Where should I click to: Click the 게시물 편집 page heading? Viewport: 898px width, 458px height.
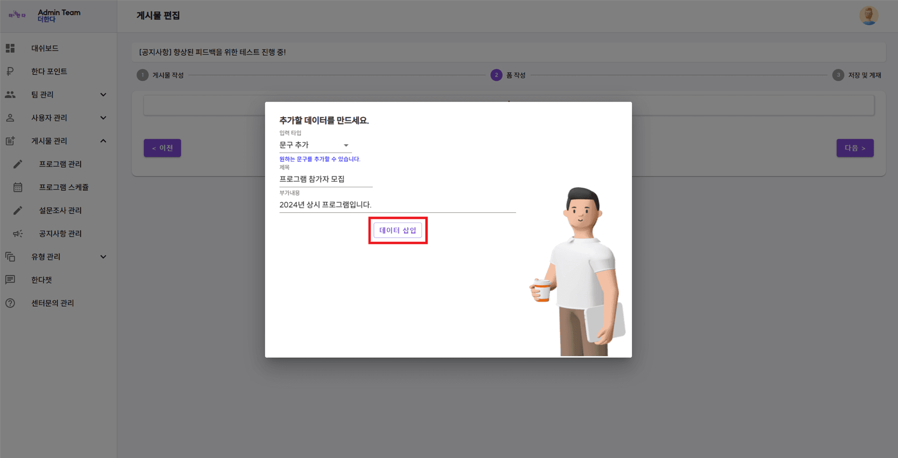158,16
